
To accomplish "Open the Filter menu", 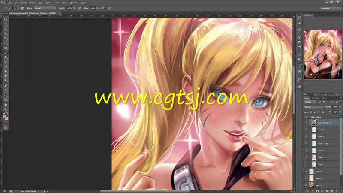I will [57, 3].
